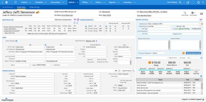Screen dimensions: 206x102
Task: Click the glasses icon in Spectacle RX header
Action: point(75,20)
